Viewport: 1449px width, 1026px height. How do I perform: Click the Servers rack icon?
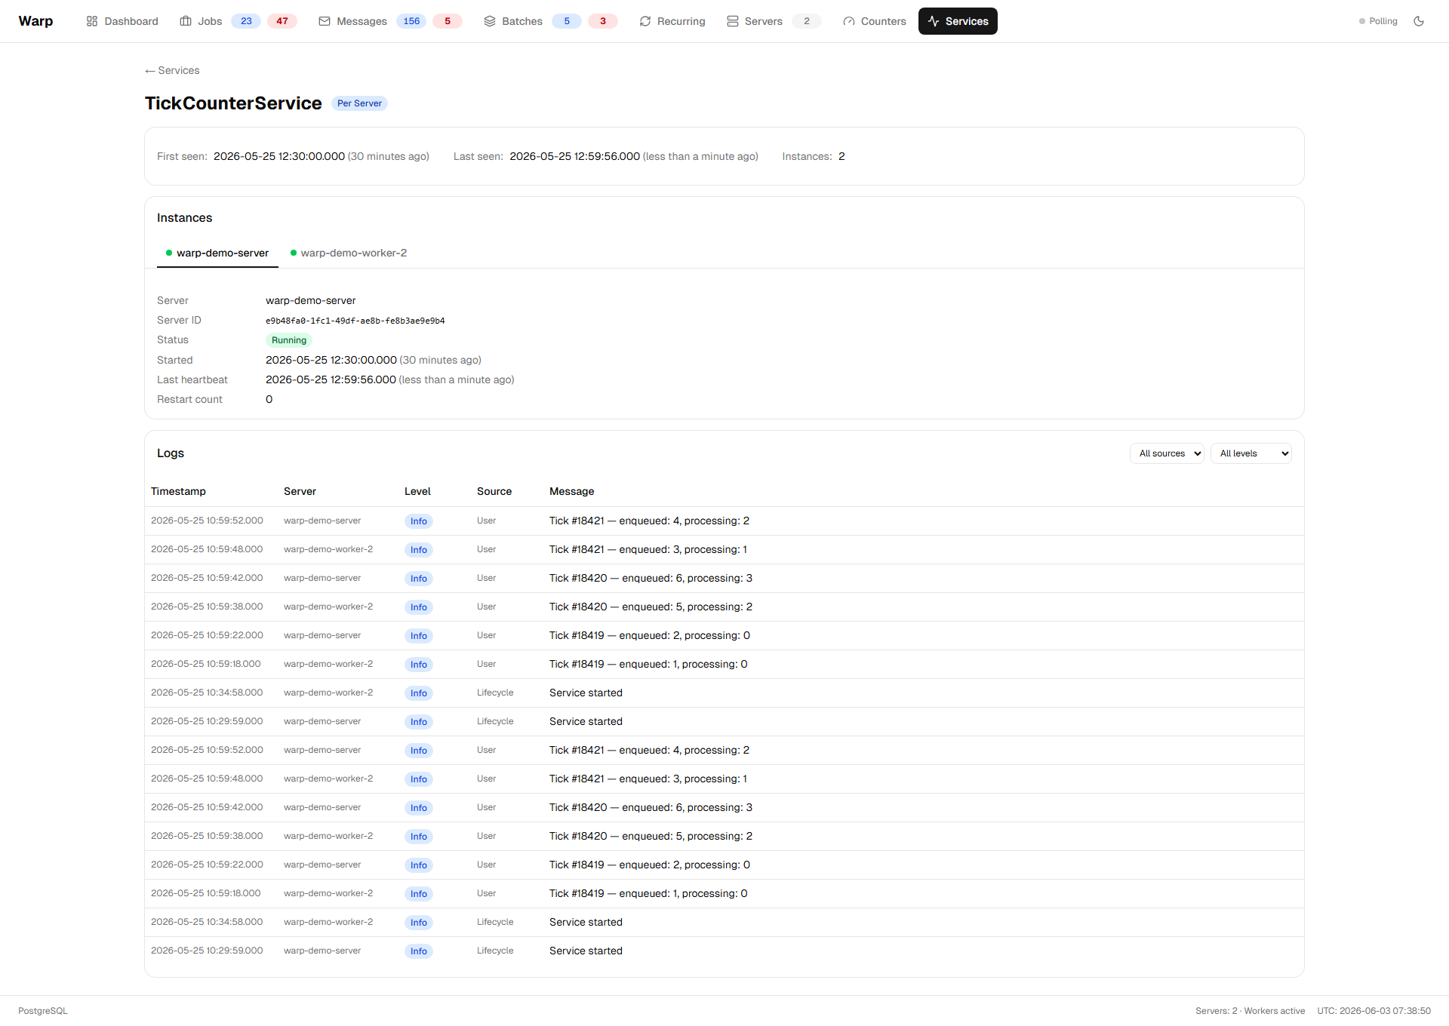coord(733,21)
